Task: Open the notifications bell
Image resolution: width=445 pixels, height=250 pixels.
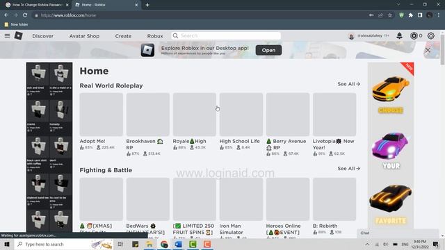Action: [399, 35]
